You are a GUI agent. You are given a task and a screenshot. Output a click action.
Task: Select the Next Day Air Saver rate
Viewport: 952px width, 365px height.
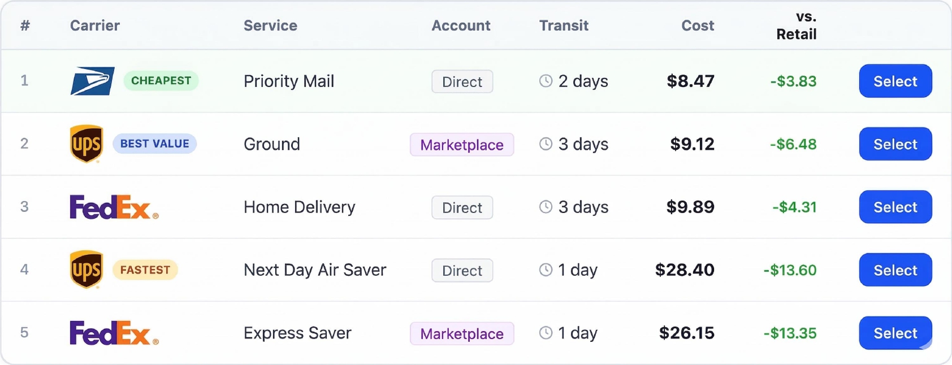pyautogui.click(x=895, y=270)
